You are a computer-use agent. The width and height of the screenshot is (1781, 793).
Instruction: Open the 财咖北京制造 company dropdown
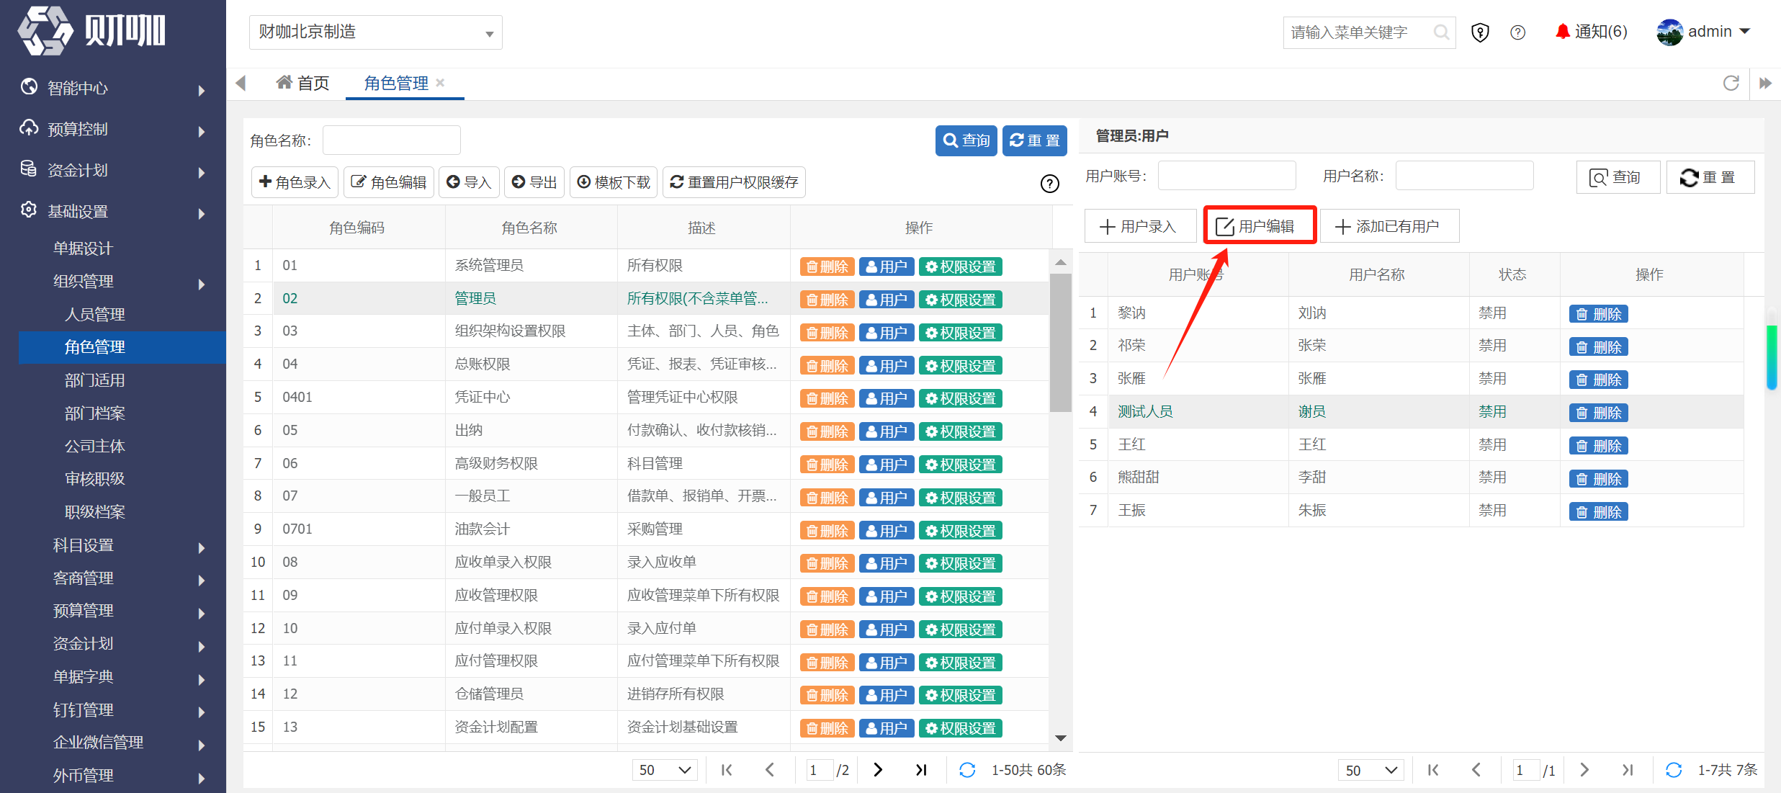376,32
